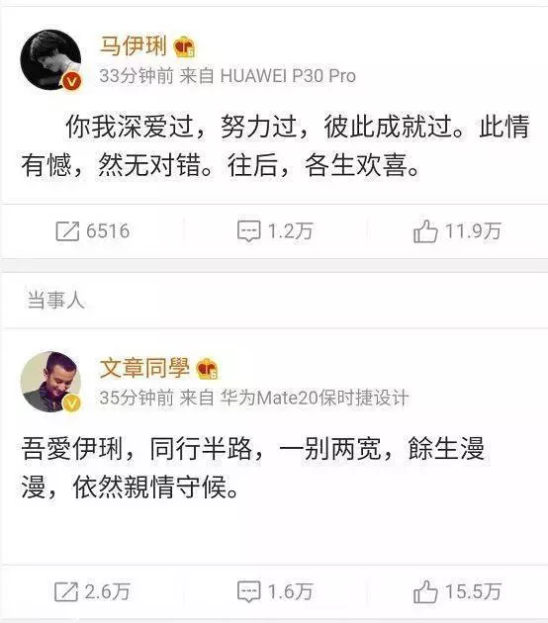
Task: Repost 文章同學's post with 2.6万 shares
Action: pyautogui.click(x=92, y=591)
